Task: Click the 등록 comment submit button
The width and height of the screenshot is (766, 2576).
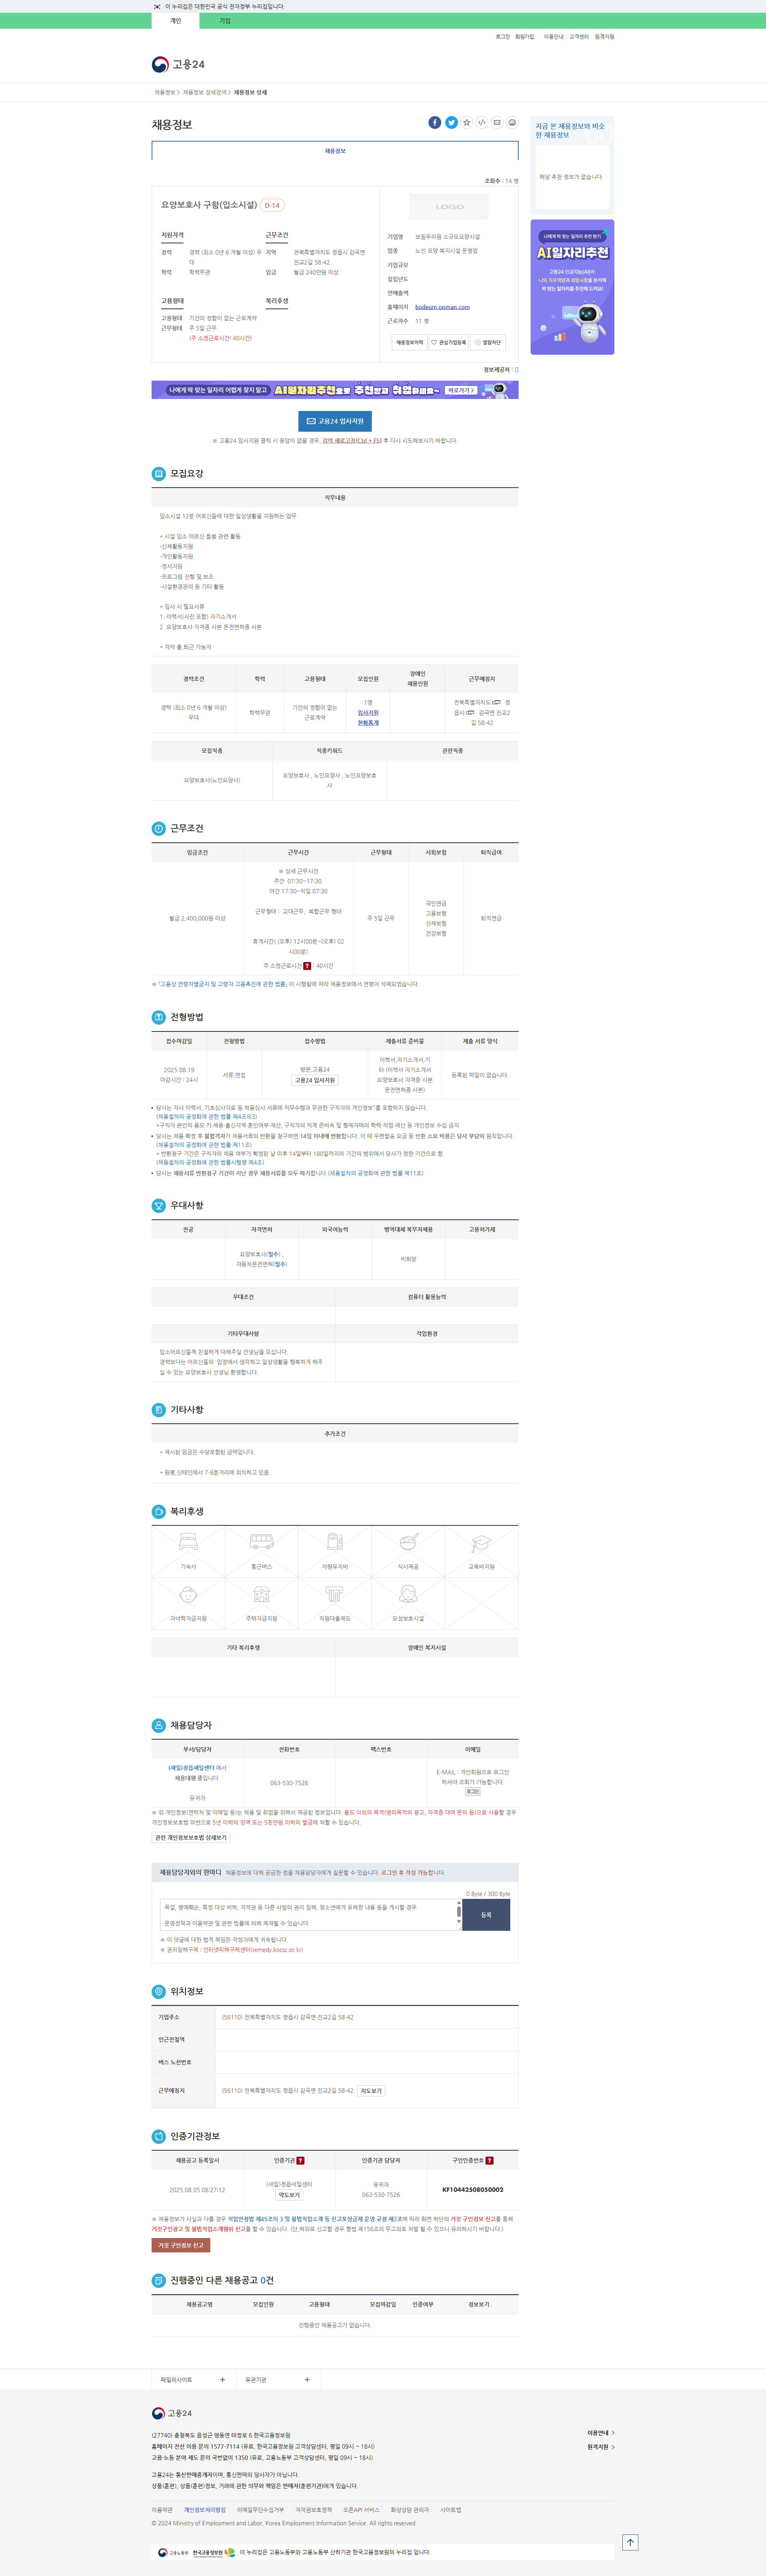Action: click(x=486, y=1915)
